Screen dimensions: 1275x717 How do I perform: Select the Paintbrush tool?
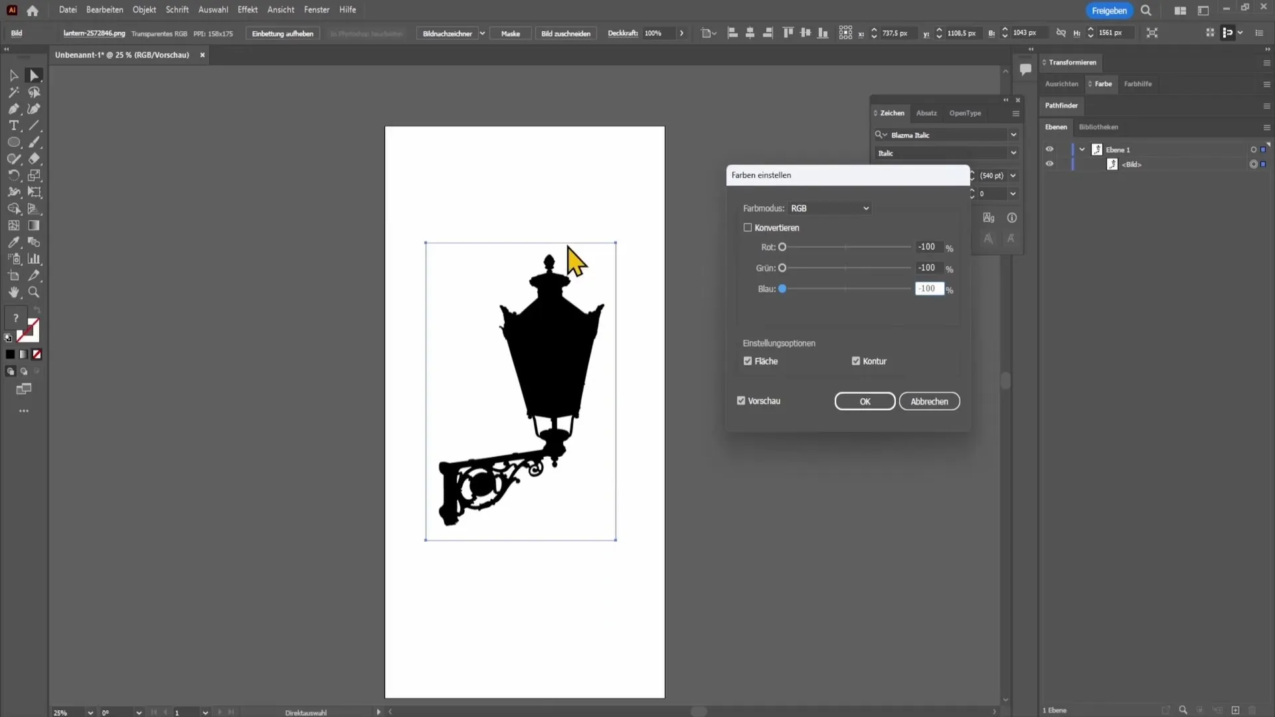coord(34,142)
